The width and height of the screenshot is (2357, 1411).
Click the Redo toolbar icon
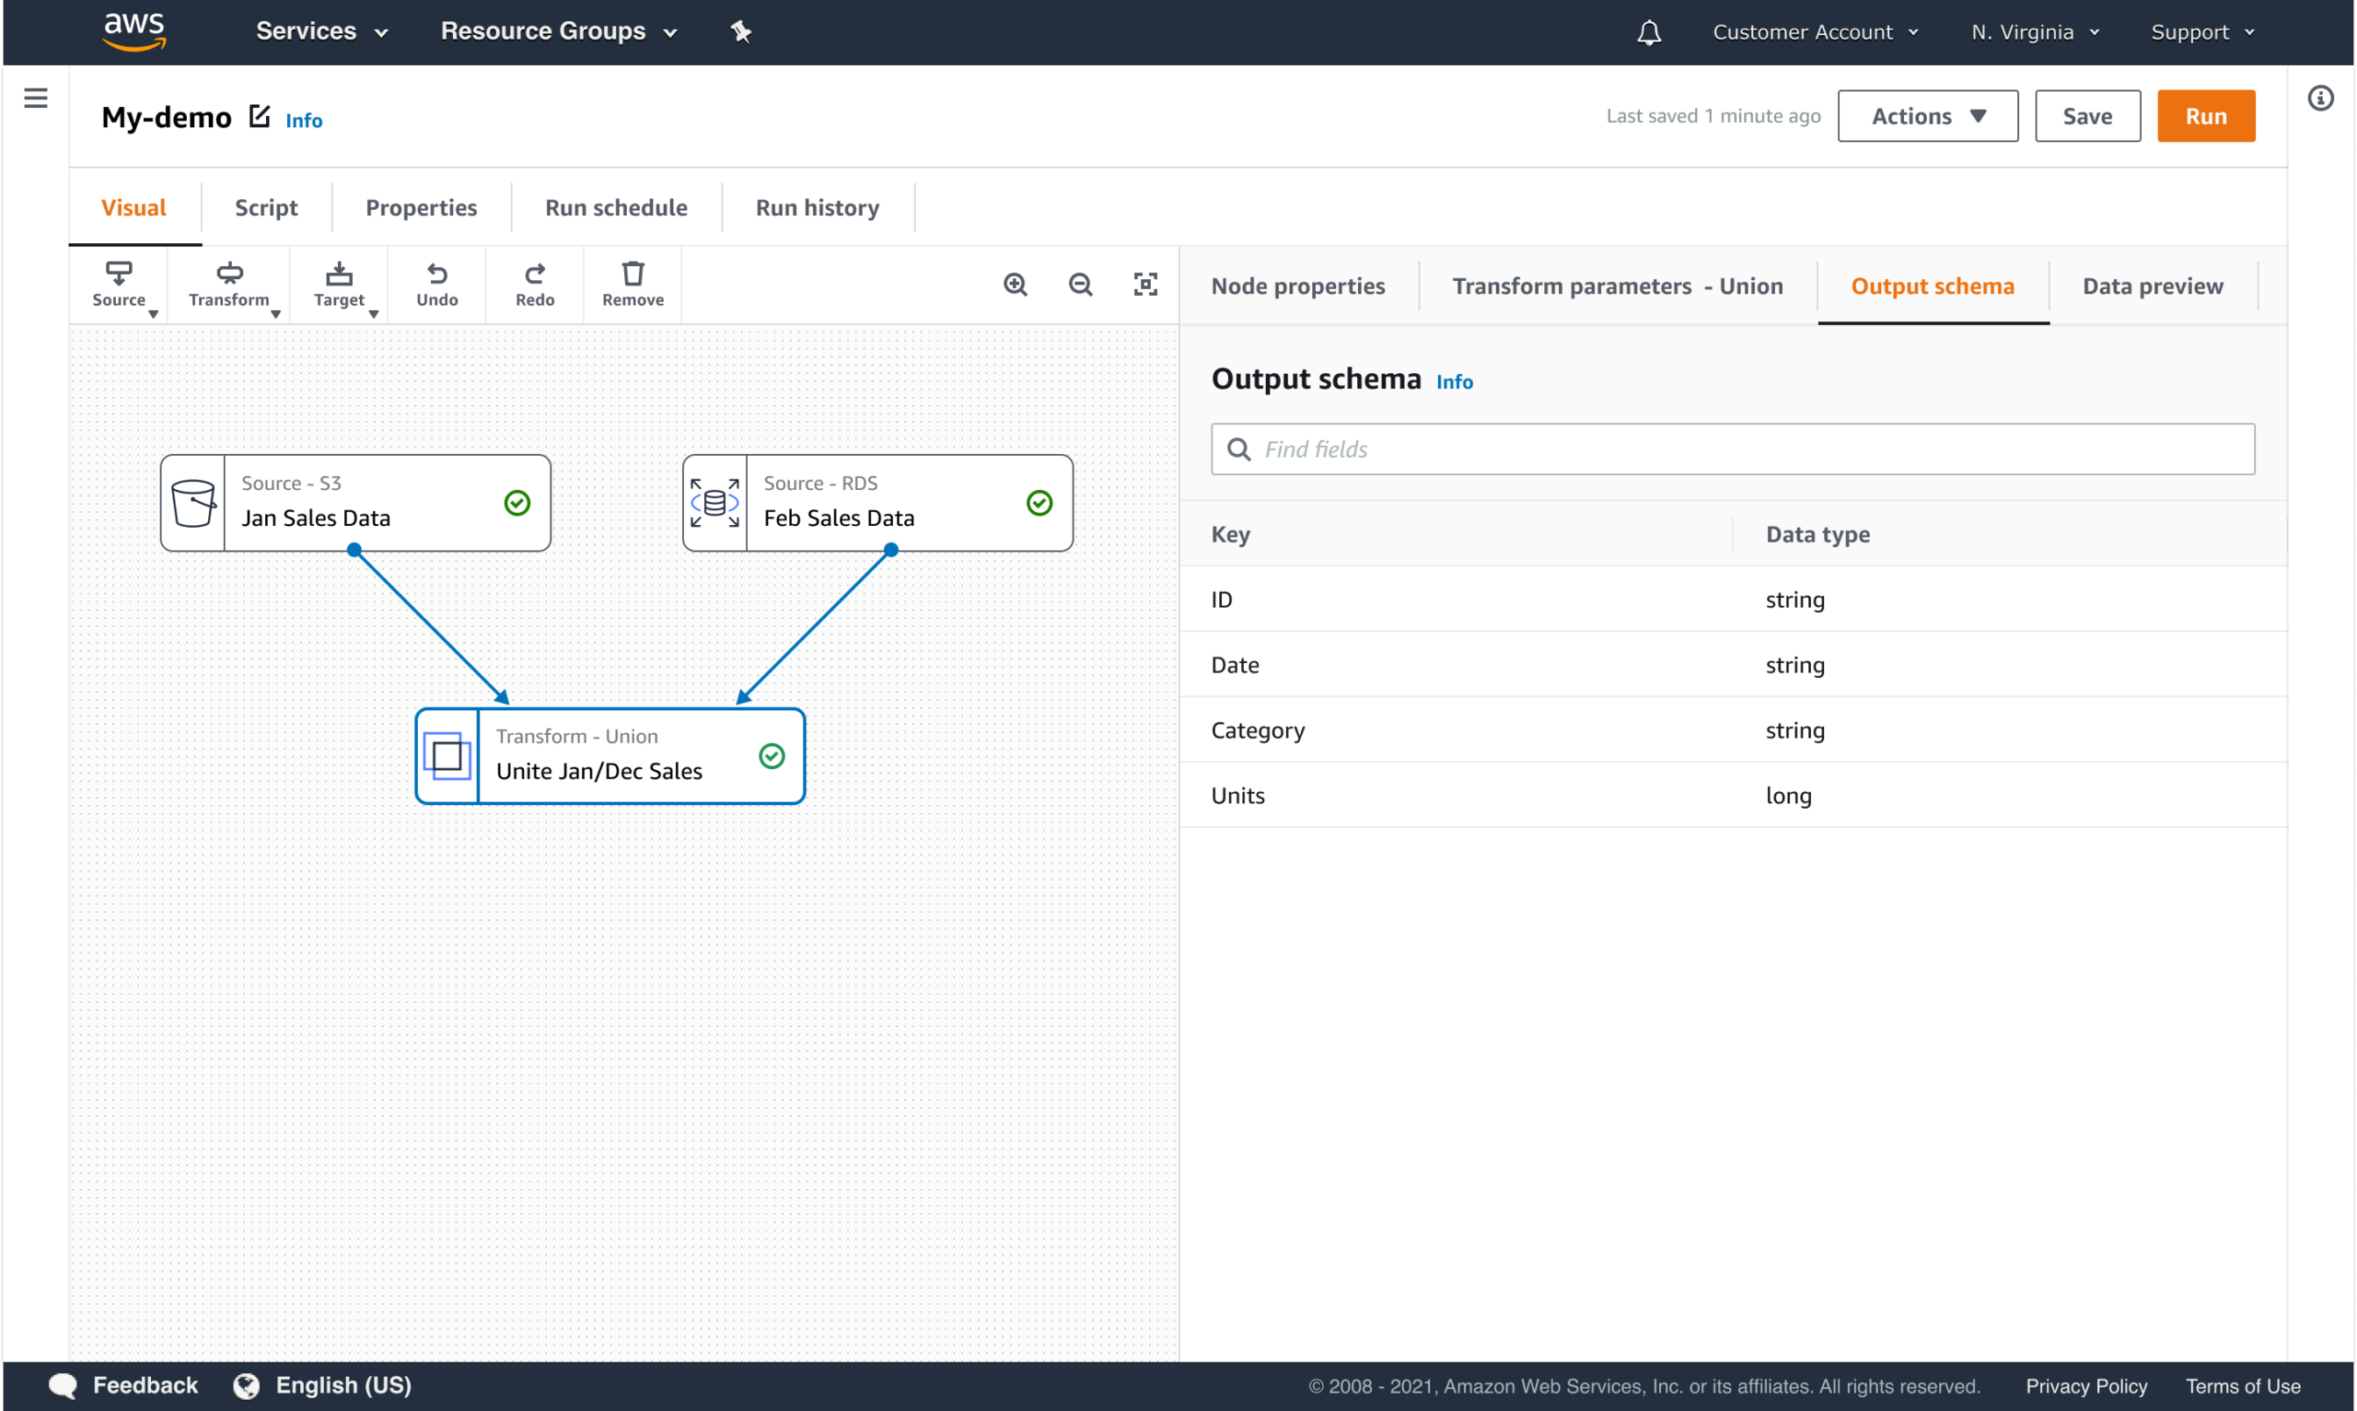[x=534, y=285]
